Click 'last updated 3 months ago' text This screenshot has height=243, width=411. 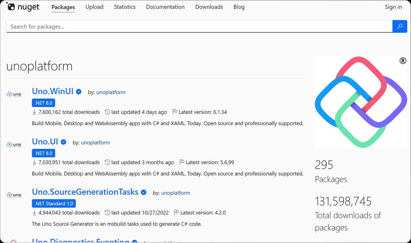[x=143, y=162]
